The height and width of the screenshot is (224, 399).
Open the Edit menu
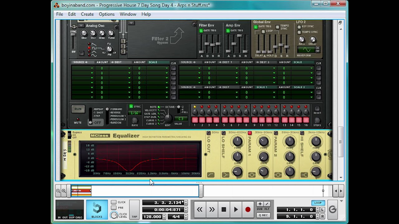pyautogui.click(x=72, y=14)
